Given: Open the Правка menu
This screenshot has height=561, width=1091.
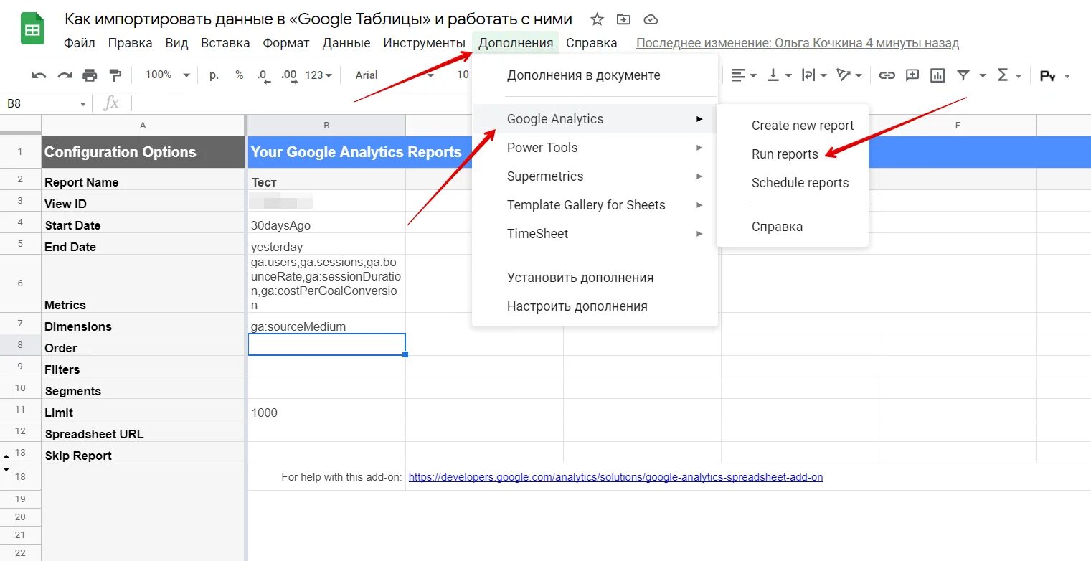Looking at the screenshot, I should pos(130,43).
